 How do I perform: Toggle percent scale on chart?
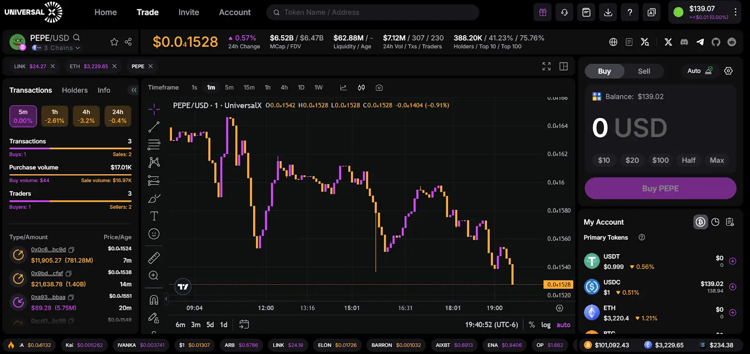tap(532, 324)
